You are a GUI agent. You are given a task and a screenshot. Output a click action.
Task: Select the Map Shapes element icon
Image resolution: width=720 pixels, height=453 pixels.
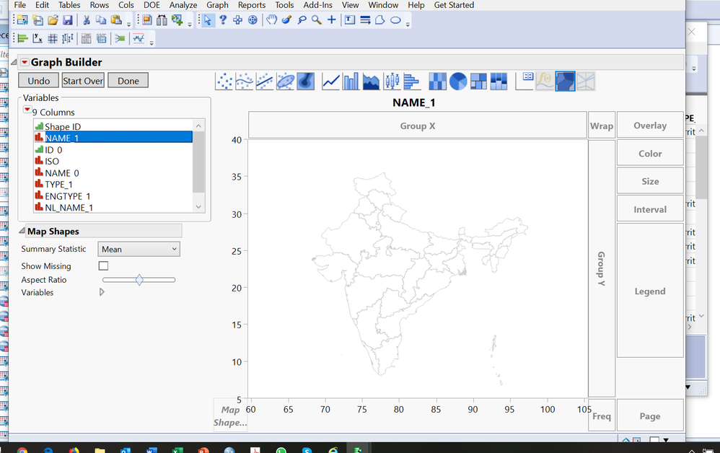[x=565, y=82]
